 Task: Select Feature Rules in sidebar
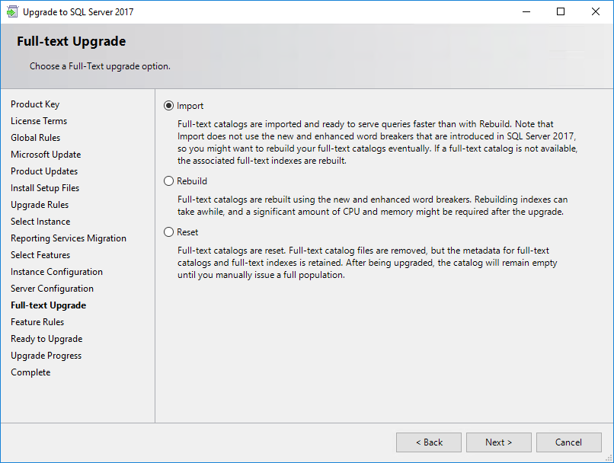tap(37, 322)
